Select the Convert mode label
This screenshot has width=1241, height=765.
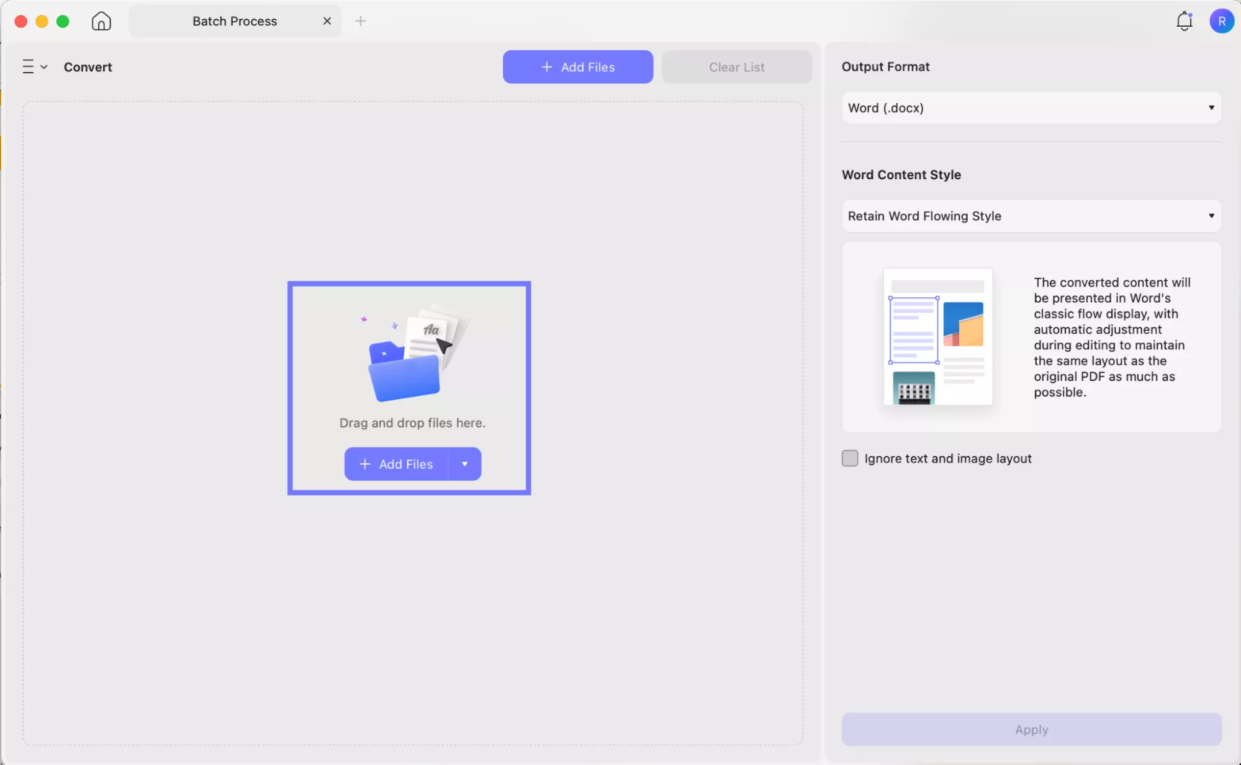(x=88, y=66)
